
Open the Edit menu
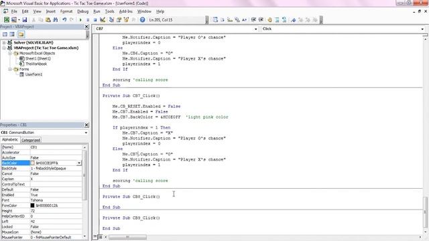pyautogui.click(x=25, y=11)
